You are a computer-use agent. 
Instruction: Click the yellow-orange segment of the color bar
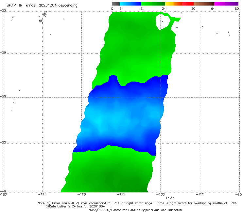[174, 4]
